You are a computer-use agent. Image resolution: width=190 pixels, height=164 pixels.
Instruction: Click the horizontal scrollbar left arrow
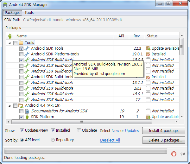pyautogui.click(x=8, y=122)
